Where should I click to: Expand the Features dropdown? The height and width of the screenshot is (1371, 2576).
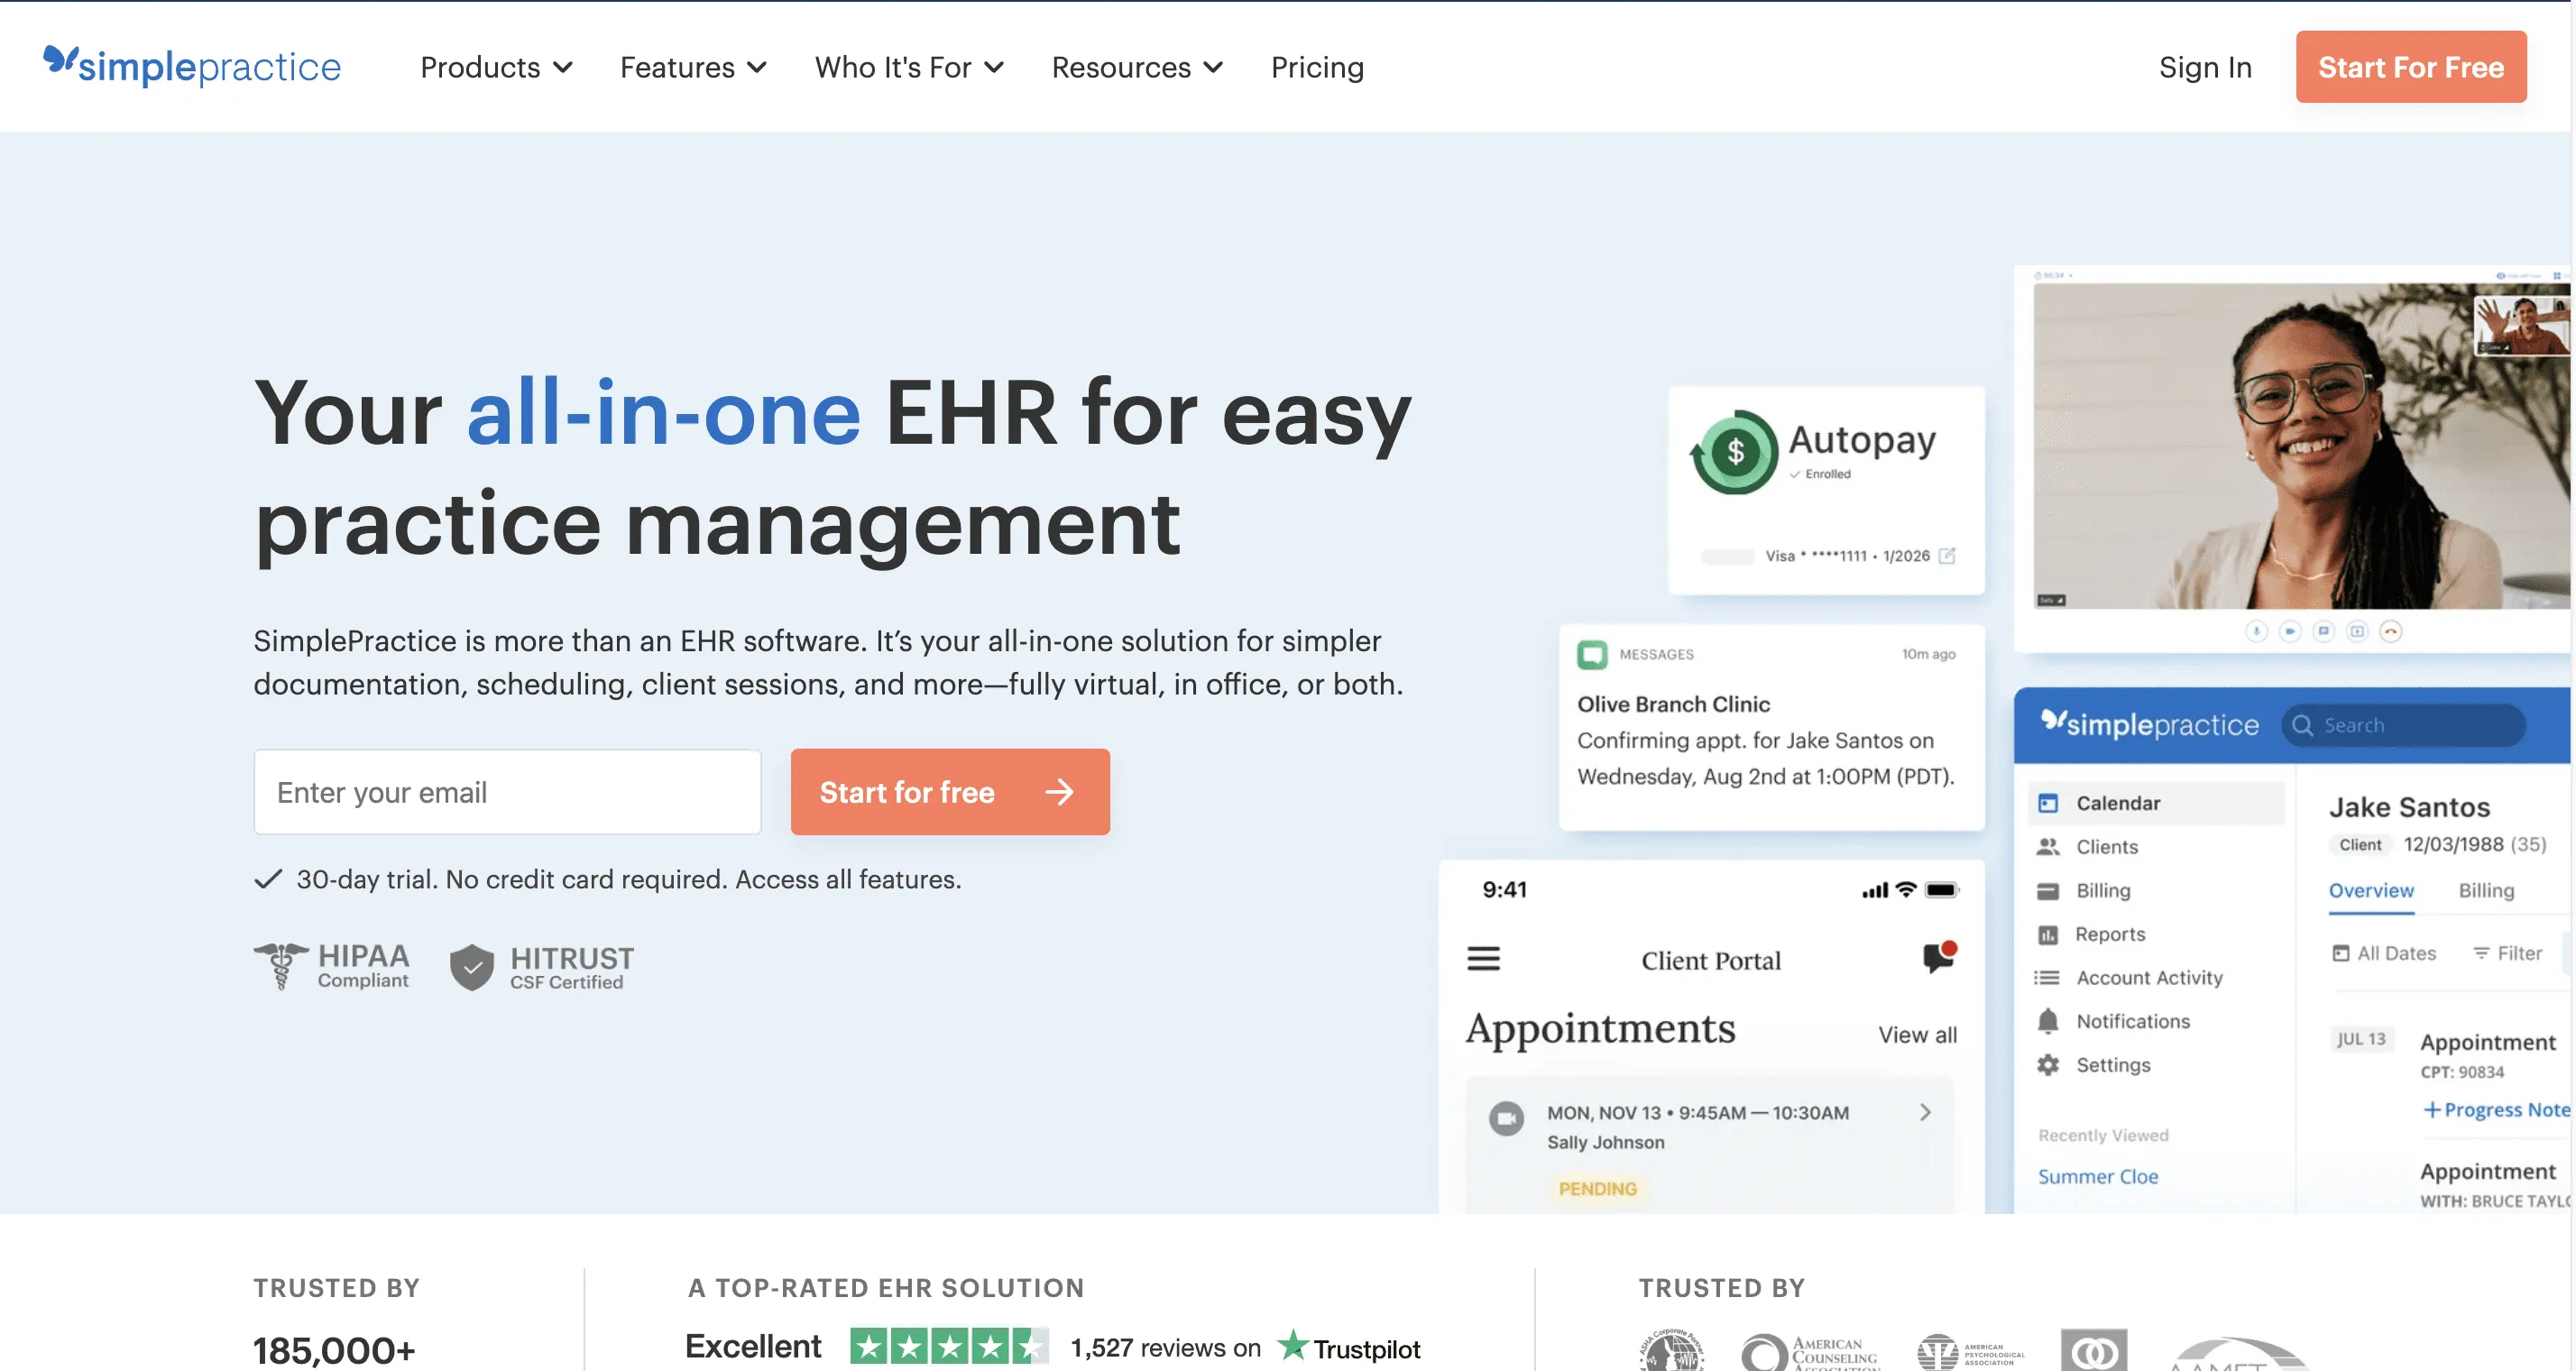693,67
